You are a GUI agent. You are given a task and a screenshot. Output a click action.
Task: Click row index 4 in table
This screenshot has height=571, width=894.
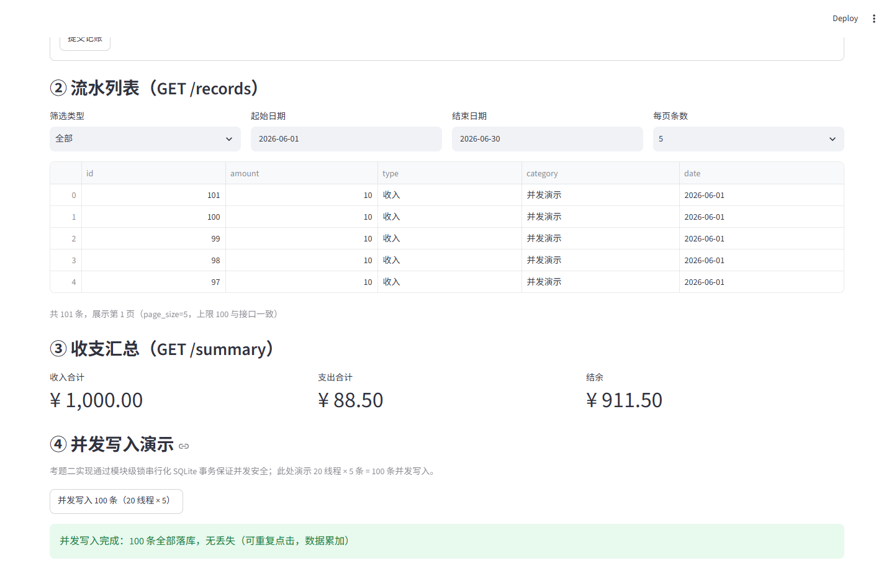click(66, 282)
